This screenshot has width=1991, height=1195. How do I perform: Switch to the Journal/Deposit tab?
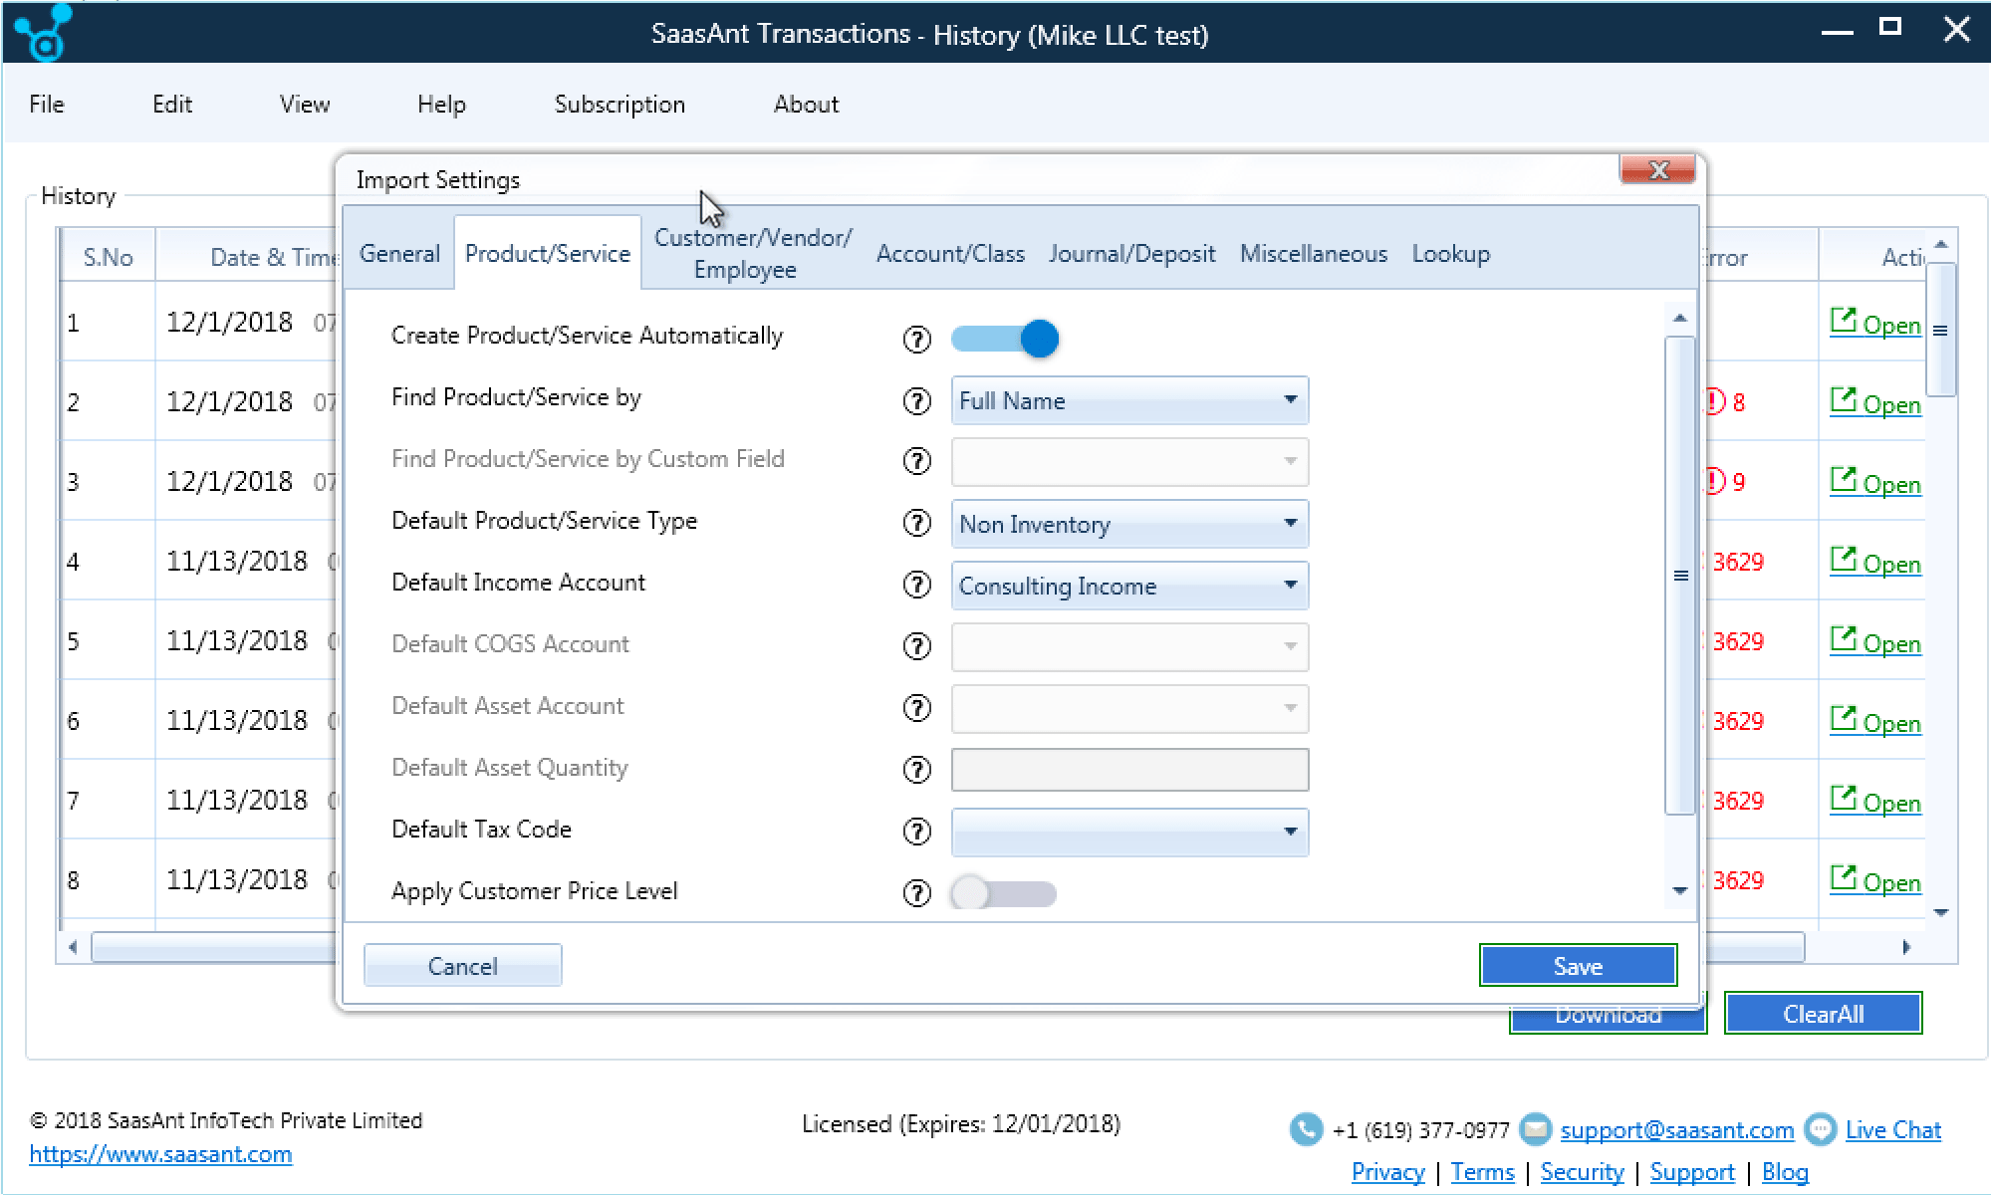click(1131, 253)
